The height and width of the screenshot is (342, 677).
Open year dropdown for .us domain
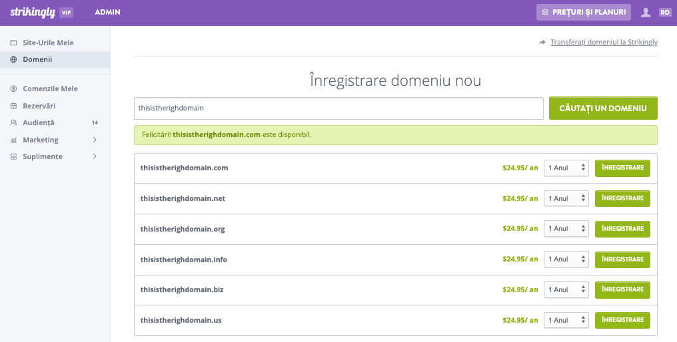pos(566,321)
